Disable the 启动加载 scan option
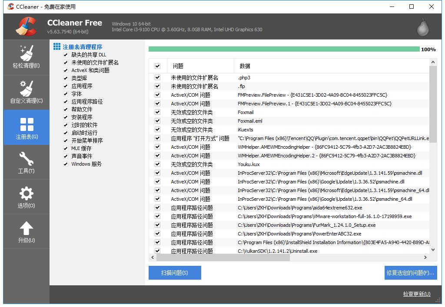 66,133
